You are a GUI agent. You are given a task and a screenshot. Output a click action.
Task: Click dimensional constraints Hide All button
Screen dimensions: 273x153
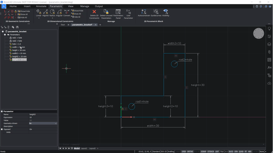click(76, 17)
